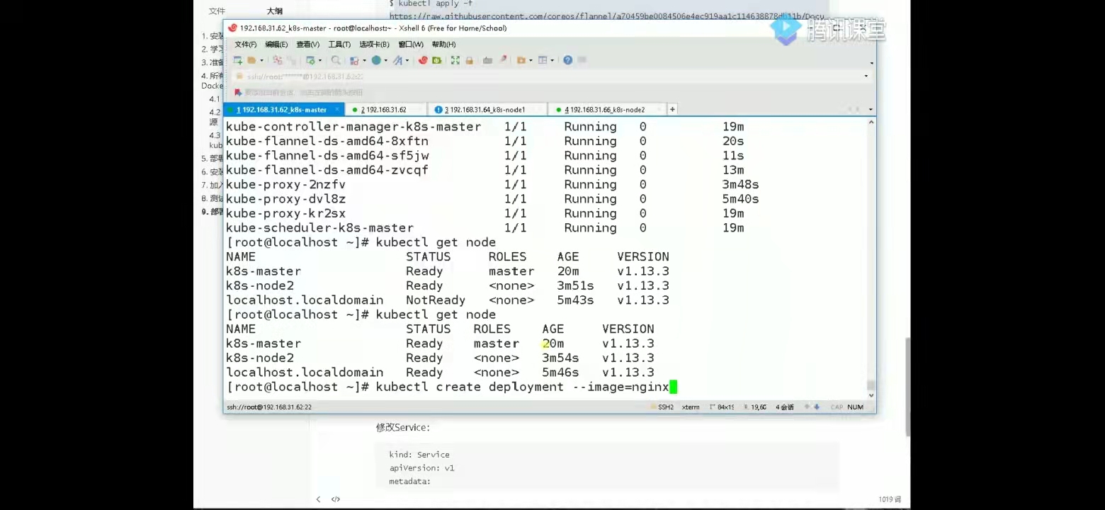Click the NUM indicator in status bar
Image resolution: width=1105 pixels, height=510 pixels.
pyautogui.click(x=855, y=407)
